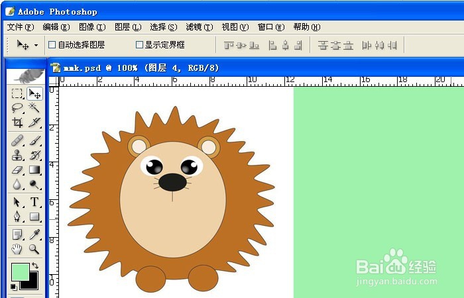Open the 窗口(W) menu
464x298 pixels.
[x=271, y=27]
